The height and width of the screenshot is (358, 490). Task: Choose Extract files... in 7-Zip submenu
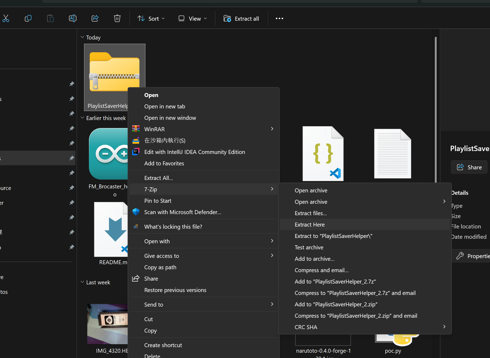coord(365,213)
